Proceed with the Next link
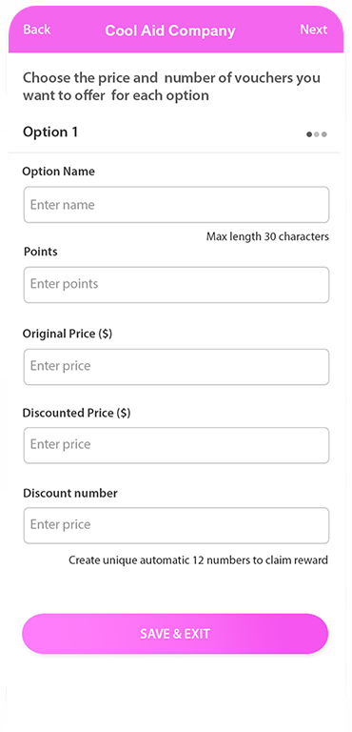Viewport: 352px width, 732px height. tap(313, 30)
